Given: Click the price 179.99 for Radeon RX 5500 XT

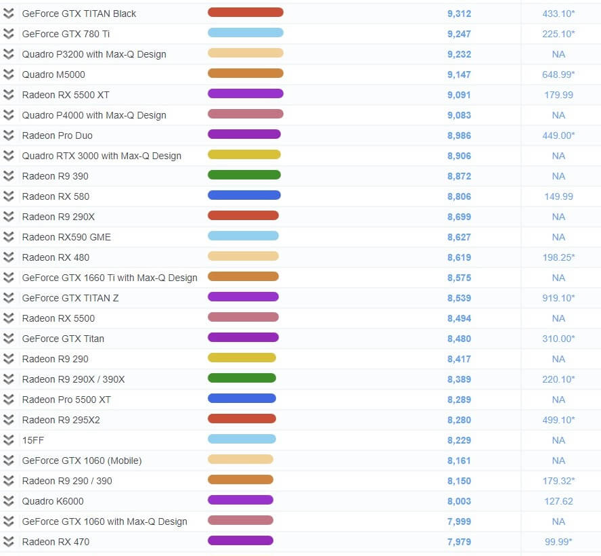Looking at the screenshot, I should (558, 95).
